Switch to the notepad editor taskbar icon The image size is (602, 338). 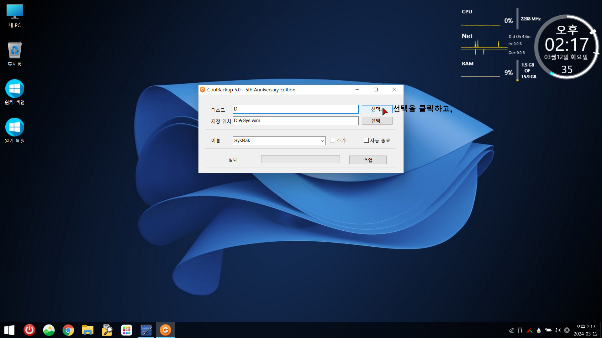146,330
